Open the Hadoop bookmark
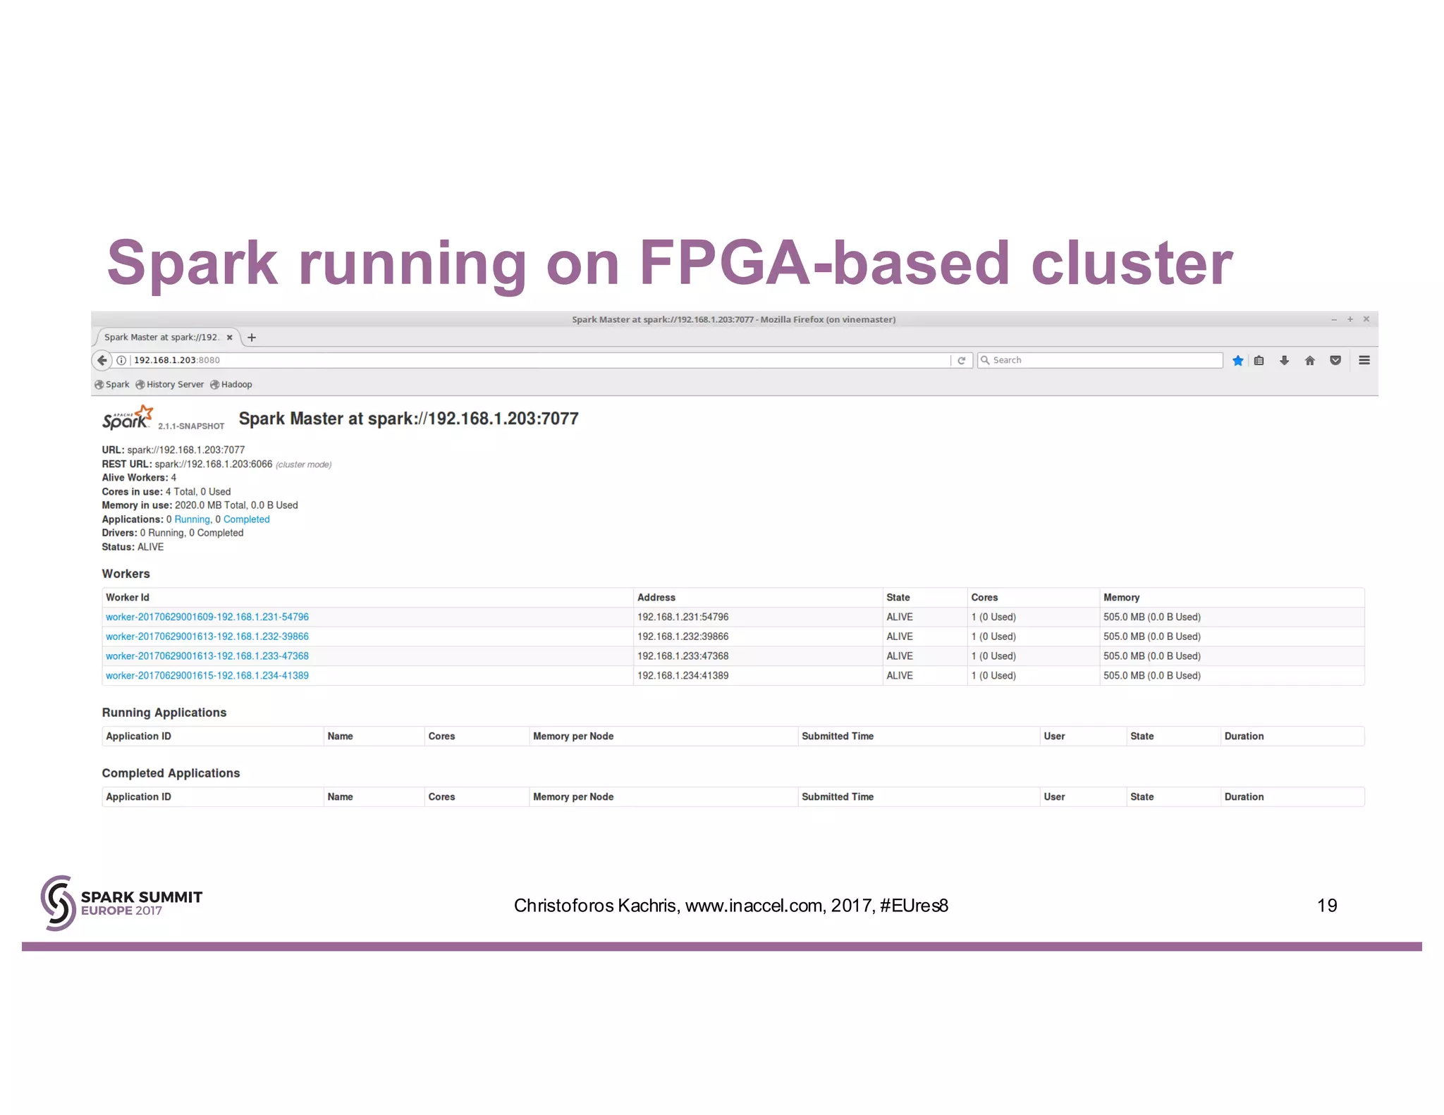Viewport: 1444px width, 1115px height. coord(231,384)
